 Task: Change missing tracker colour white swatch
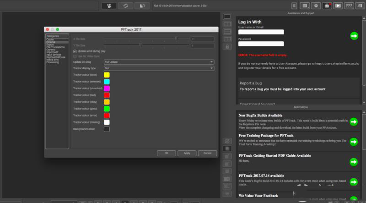(x=107, y=122)
